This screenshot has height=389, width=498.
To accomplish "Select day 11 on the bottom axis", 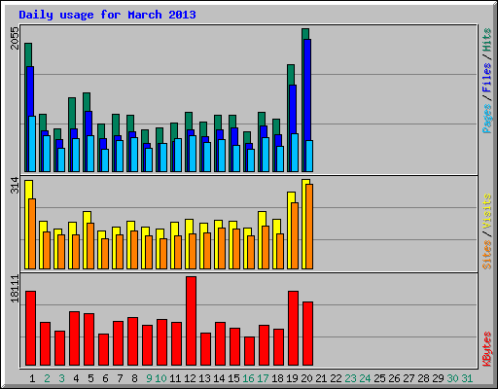I will click(x=175, y=378).
